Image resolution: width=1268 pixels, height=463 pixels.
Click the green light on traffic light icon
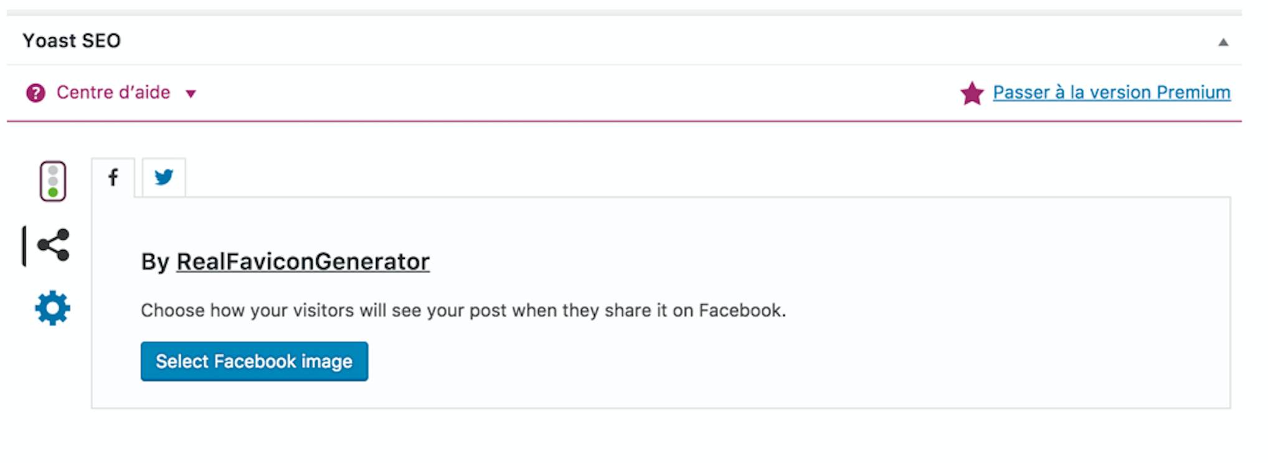tap(53, 192)
